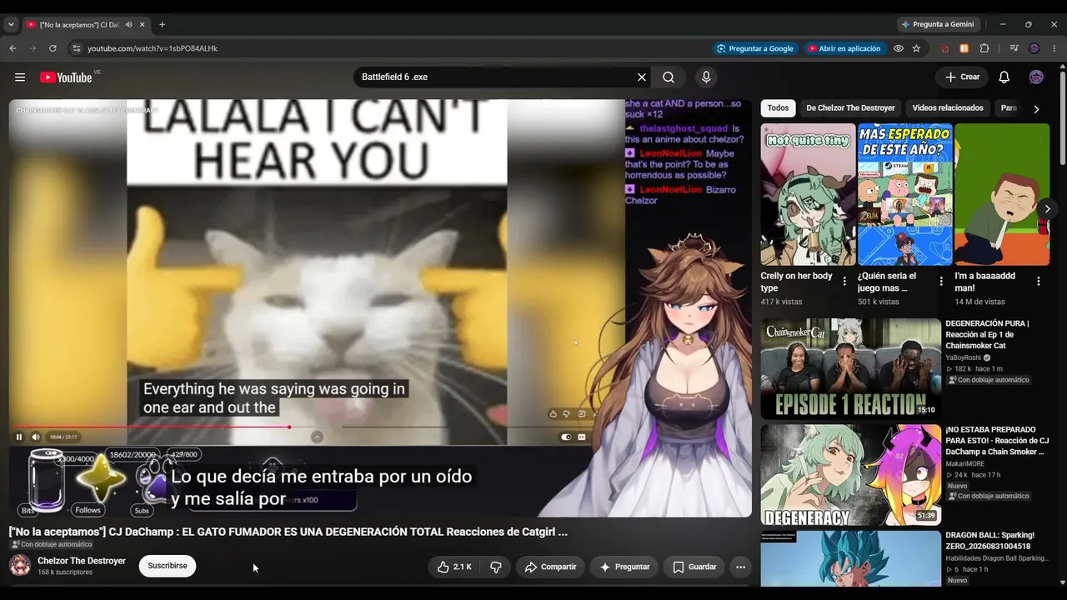1067x600 pixels.
Task: Open the eye icon in the address bar
Action: (899, 49)
